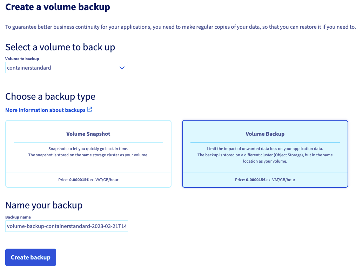Select the Volume Backup pricing area
356x271 pixels.
265,179
